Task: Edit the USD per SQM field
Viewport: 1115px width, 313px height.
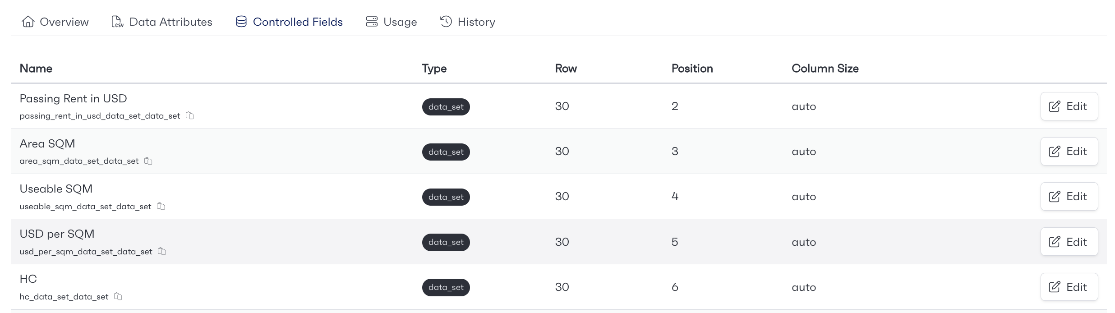Action: (1069, 242)
